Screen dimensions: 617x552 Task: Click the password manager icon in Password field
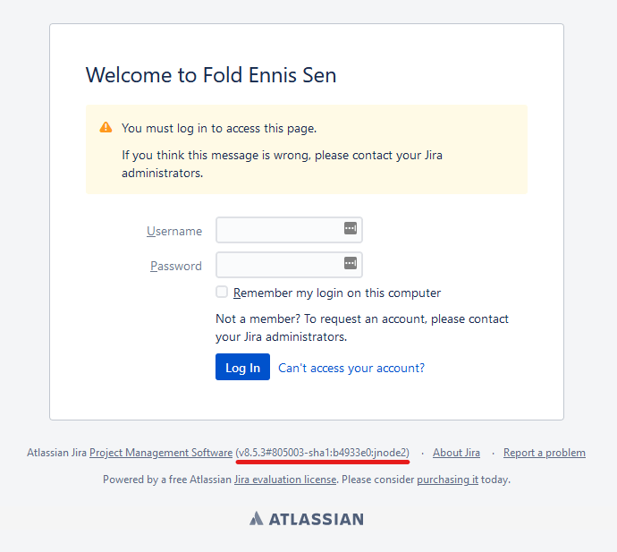tap(351, 263)
